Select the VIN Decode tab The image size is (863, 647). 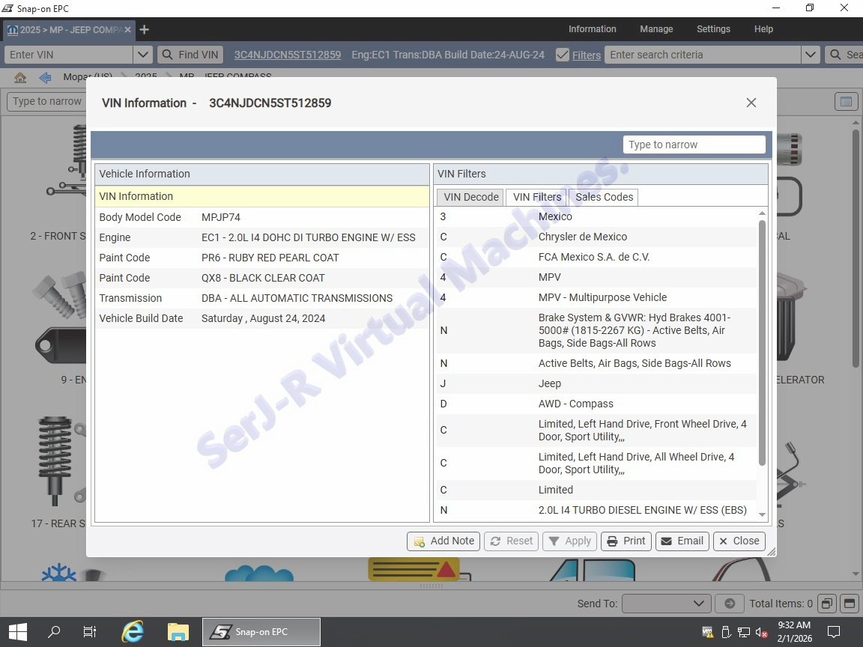click(x=470, y=197)
